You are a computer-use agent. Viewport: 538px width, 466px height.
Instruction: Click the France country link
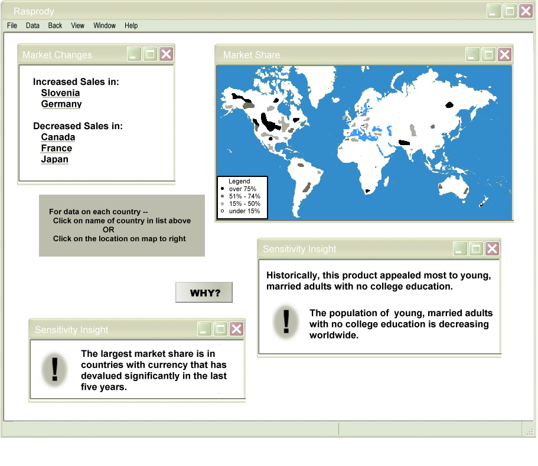coord(57,149)
